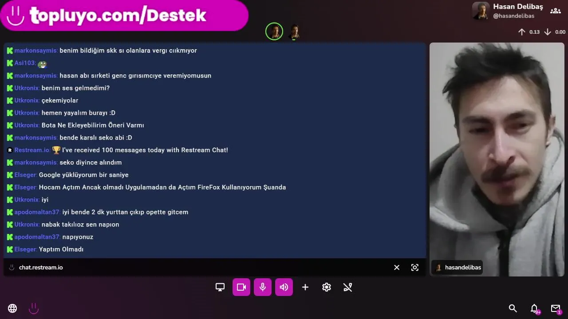
Task: Toggle the speaker sound button
Action: point(284,287)
